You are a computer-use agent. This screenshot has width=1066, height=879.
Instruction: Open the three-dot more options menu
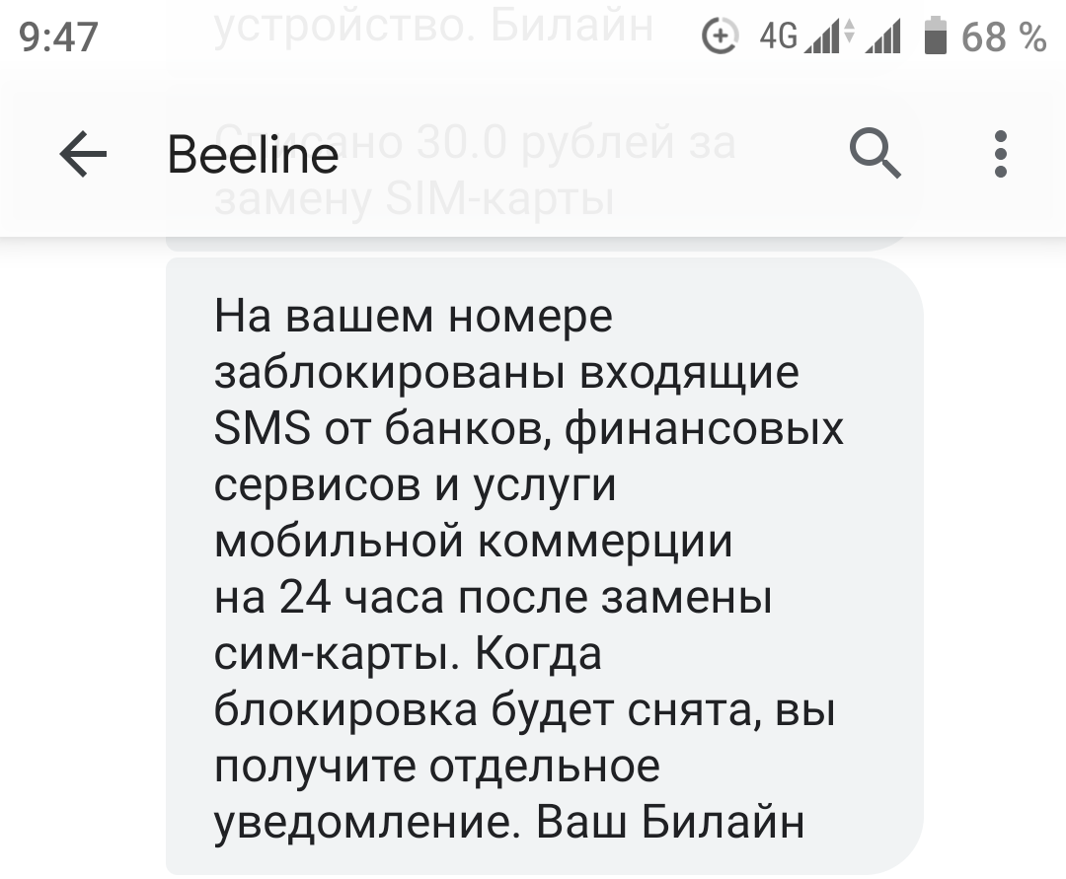pyautogui.click(x=1000, y=155)
